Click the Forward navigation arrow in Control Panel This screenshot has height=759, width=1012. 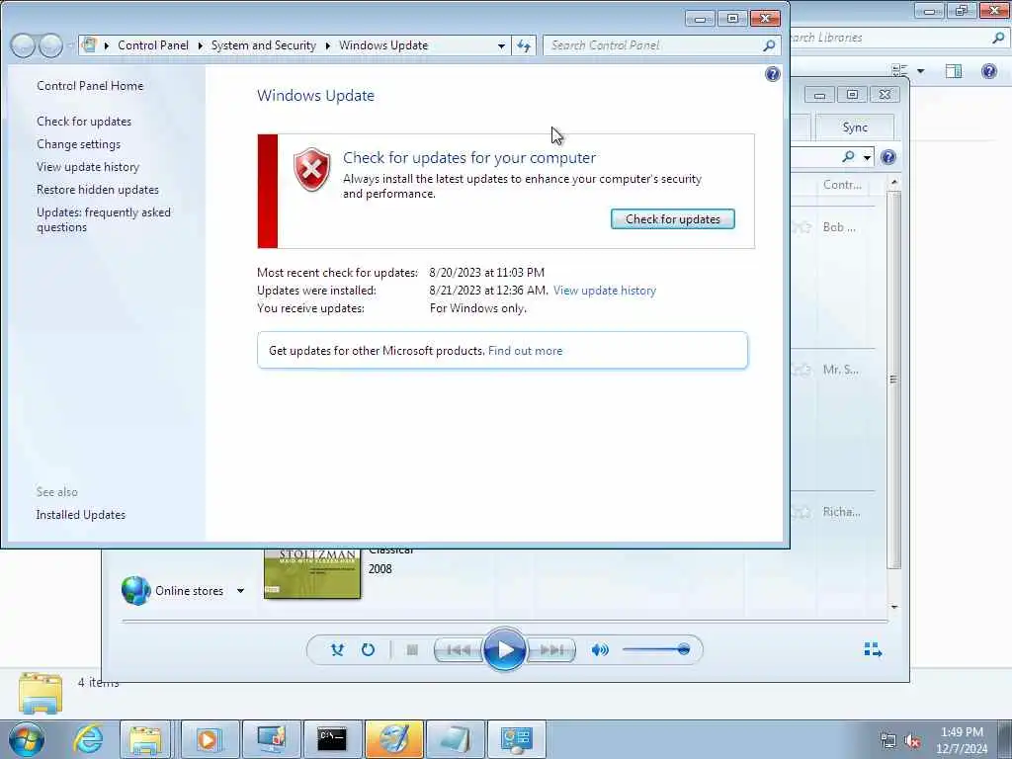tap(50, 45)
